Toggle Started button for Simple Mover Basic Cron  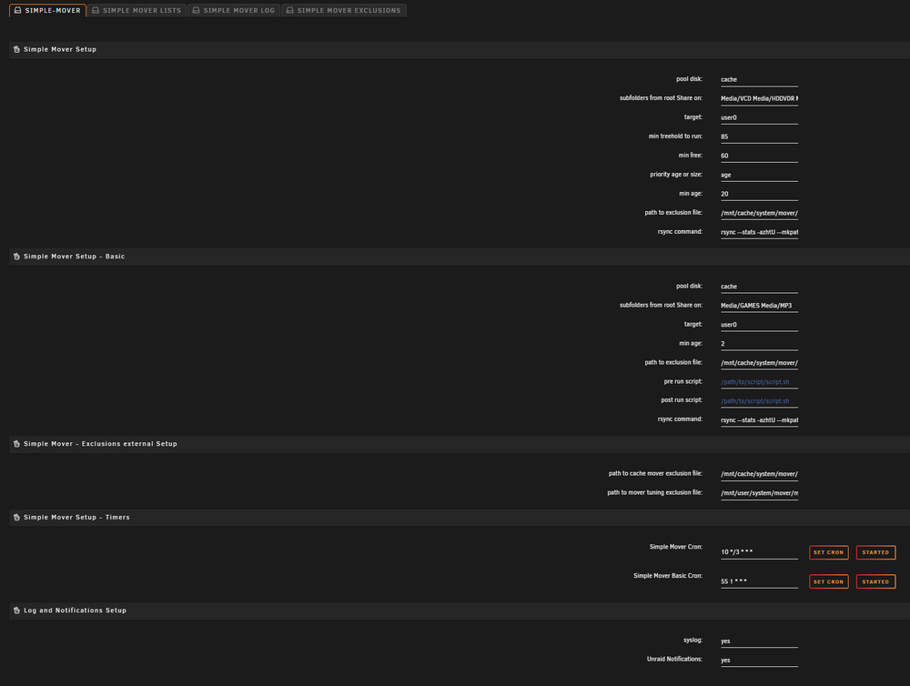[x=875, y=581]
